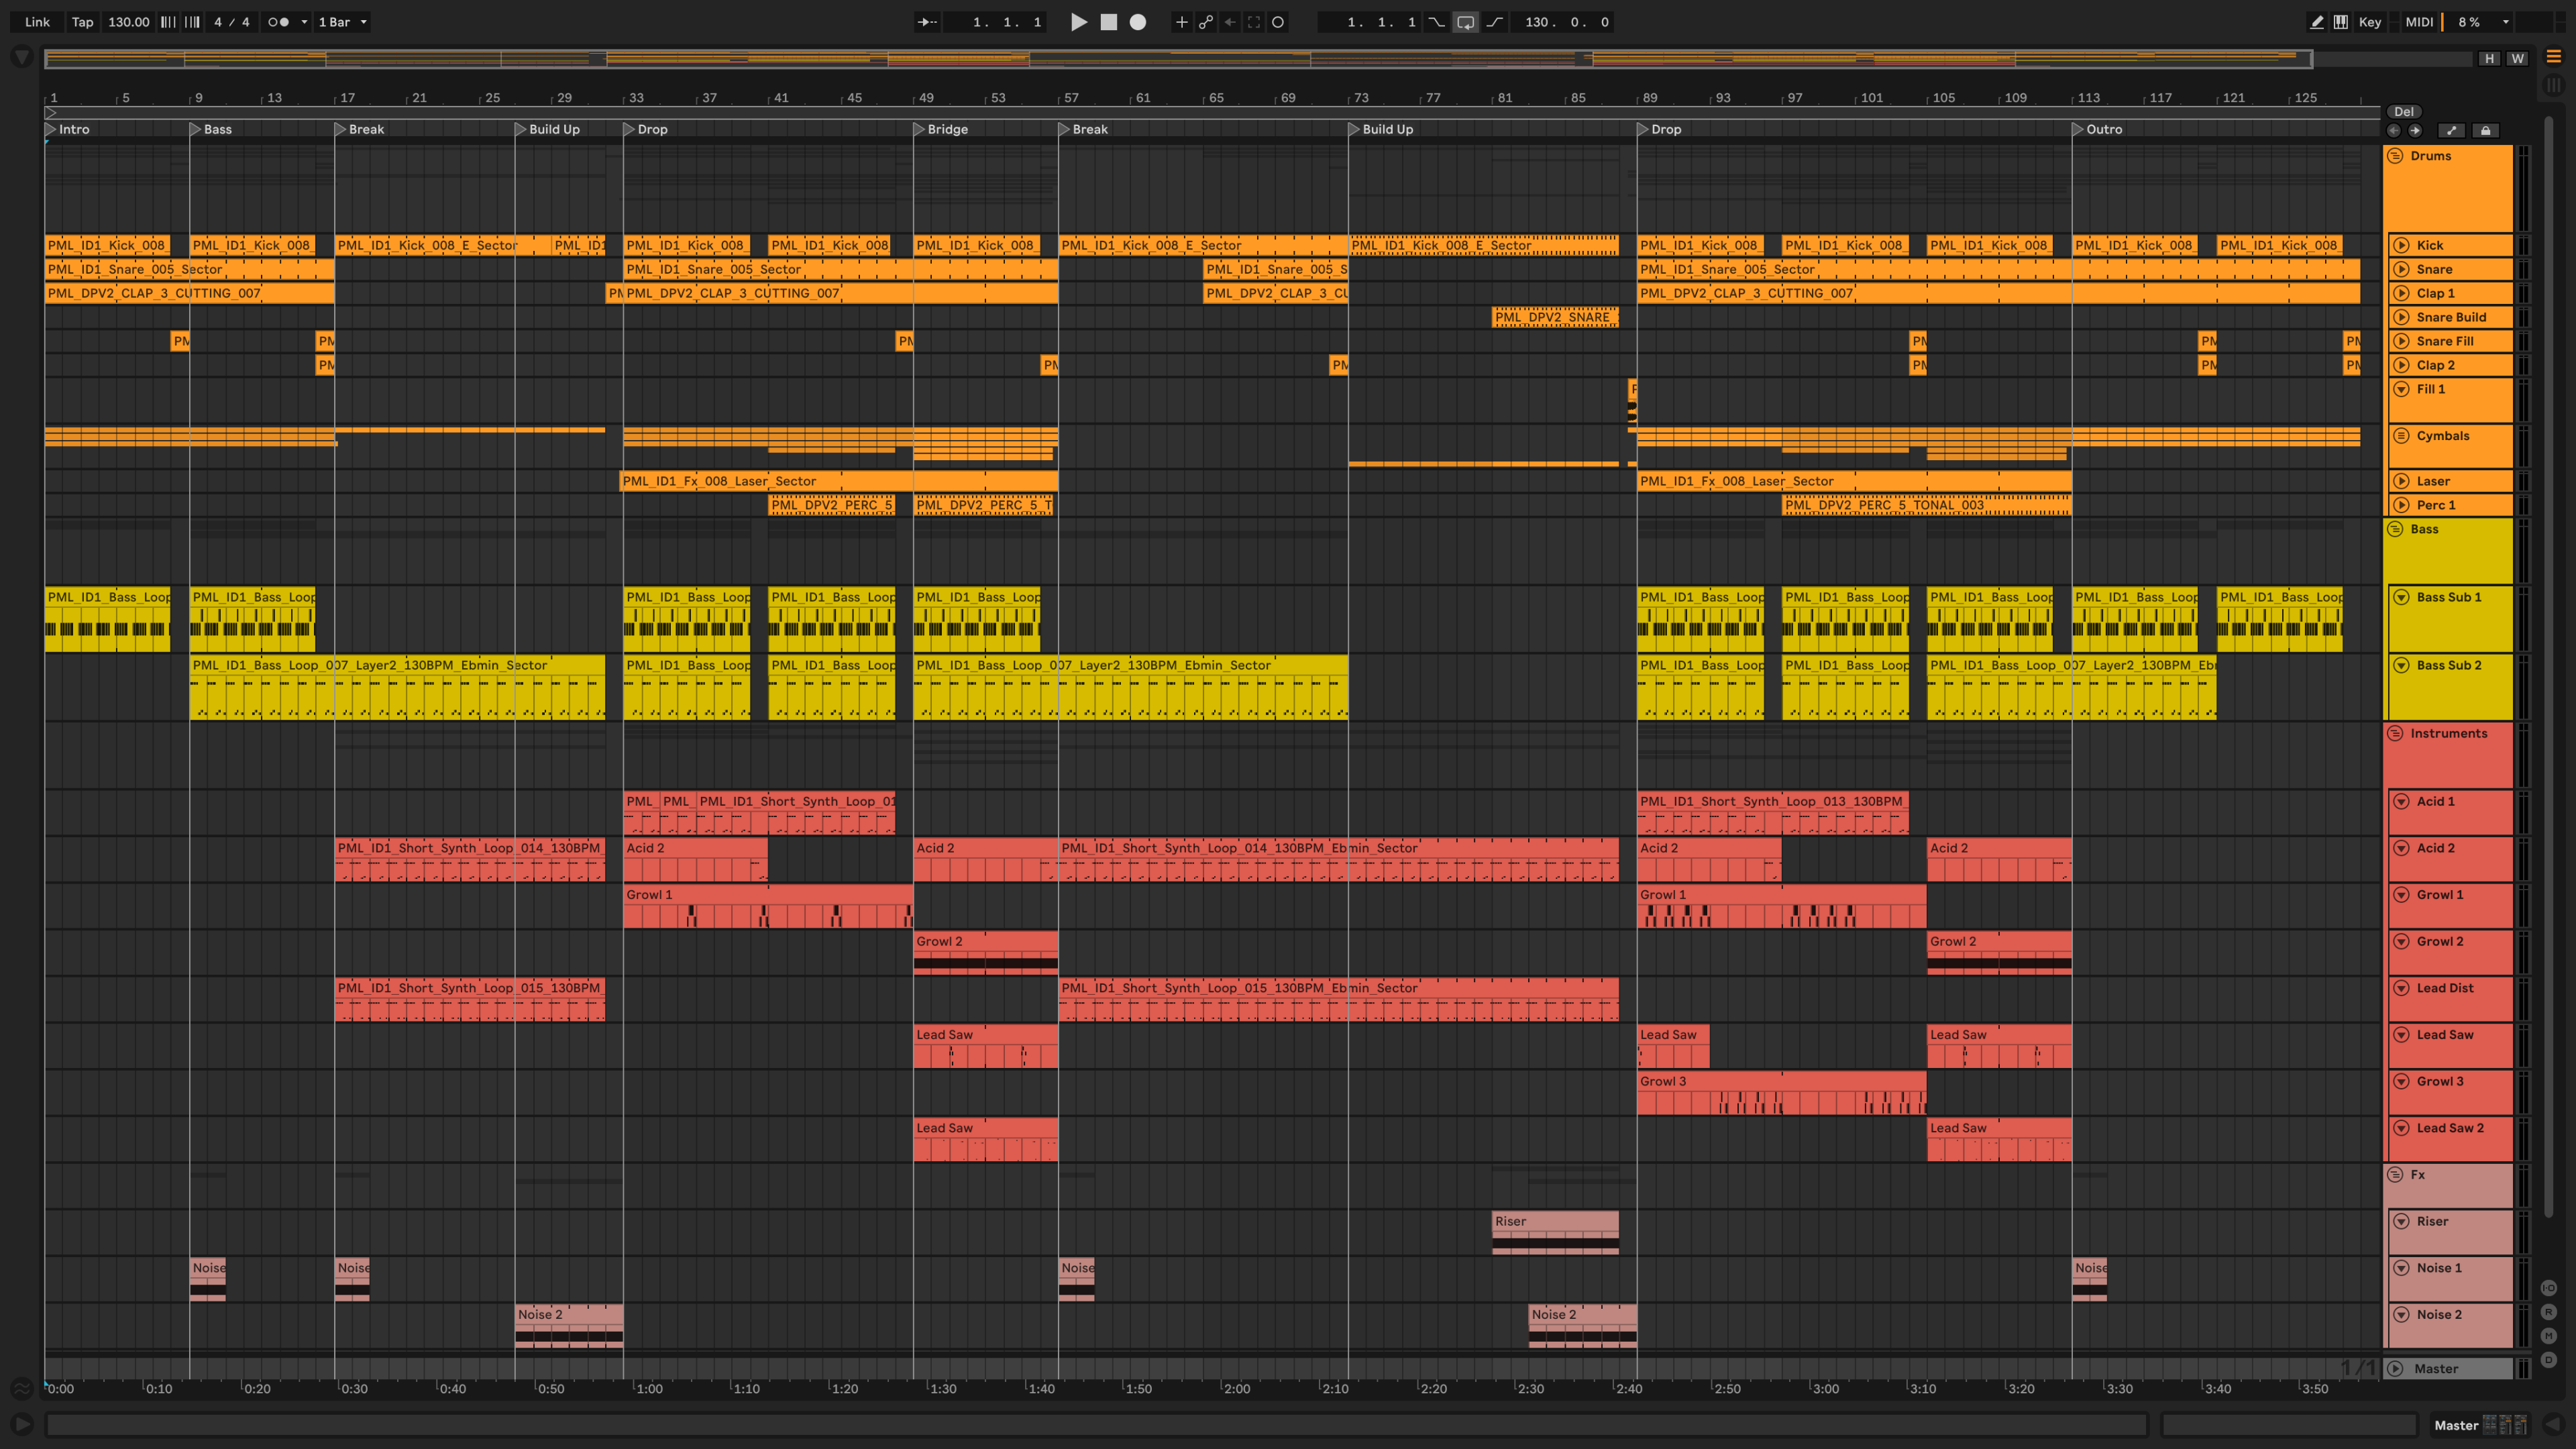The image size is (2576, 1449).
Task: Jump to Next Locator arrow
Action: (2415, 130)
